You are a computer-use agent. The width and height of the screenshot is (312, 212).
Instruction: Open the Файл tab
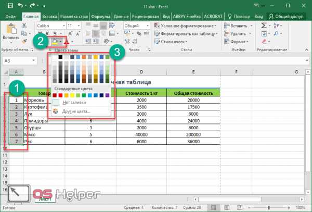tap(10, 17)
